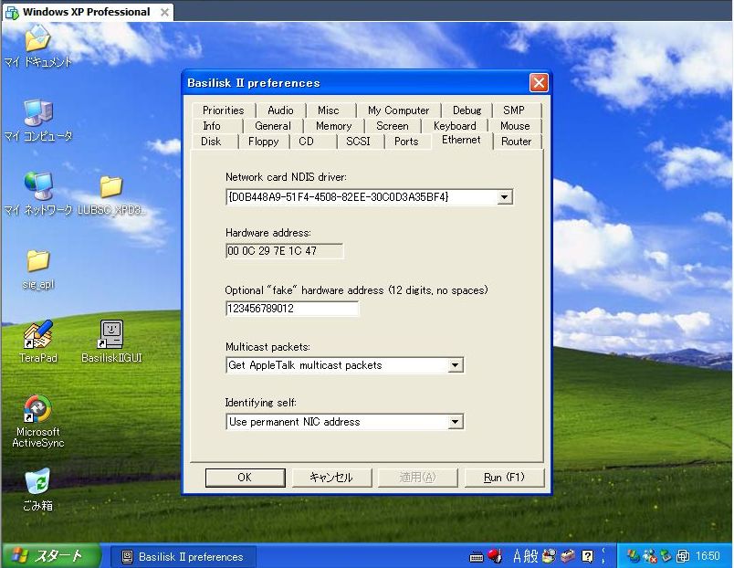
Task: Switch to the Audio tab
Action: pyautogui.click(x=280, y=110)
